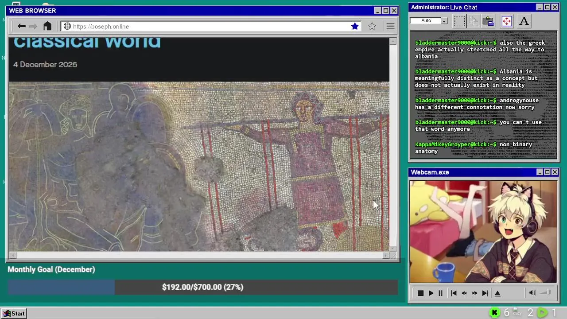Screen dimensions: 567x319
Task: Close the Live Chat window
Action: pos(555,7)
